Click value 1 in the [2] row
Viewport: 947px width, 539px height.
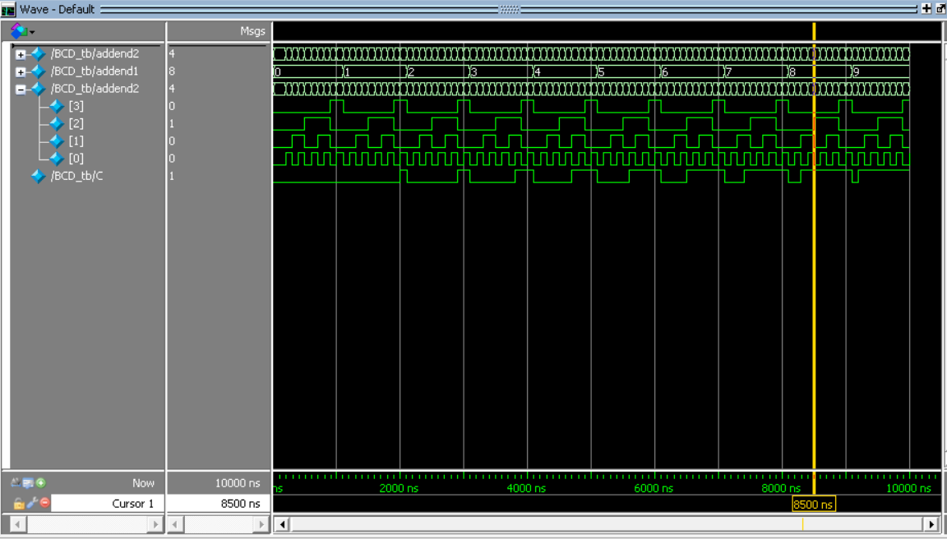pyautogui.click(x=172, y=124)
